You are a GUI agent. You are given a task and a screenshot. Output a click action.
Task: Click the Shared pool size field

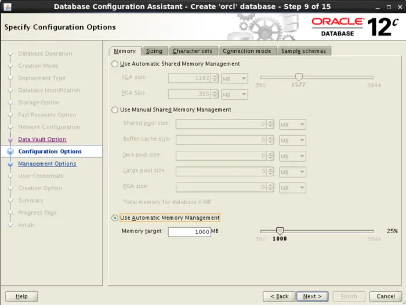pos(221,124)
